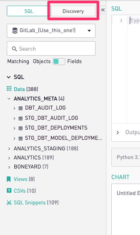Open the SQL Snippets (109) link

pos(36,203)
